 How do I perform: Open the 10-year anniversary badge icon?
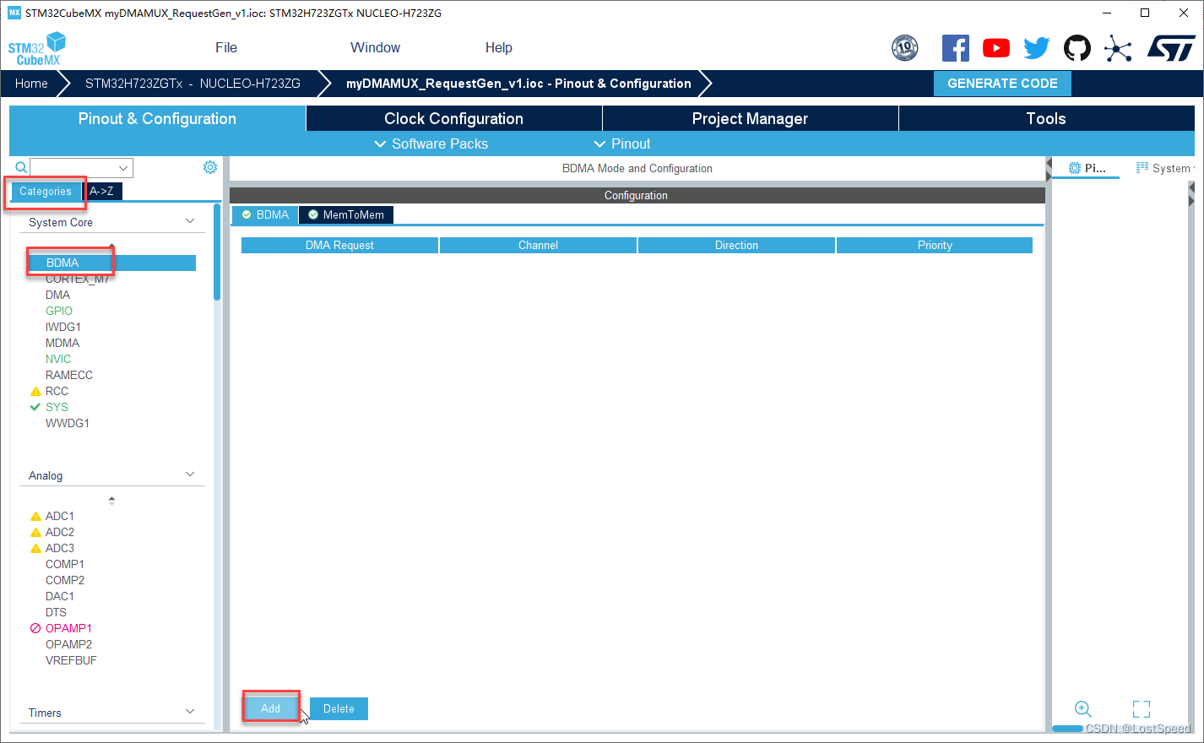coord(904,48)
